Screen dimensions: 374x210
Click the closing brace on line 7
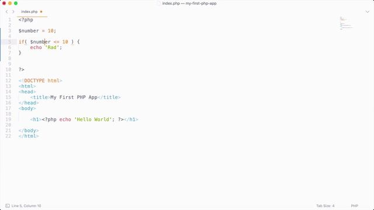[20, 53]
